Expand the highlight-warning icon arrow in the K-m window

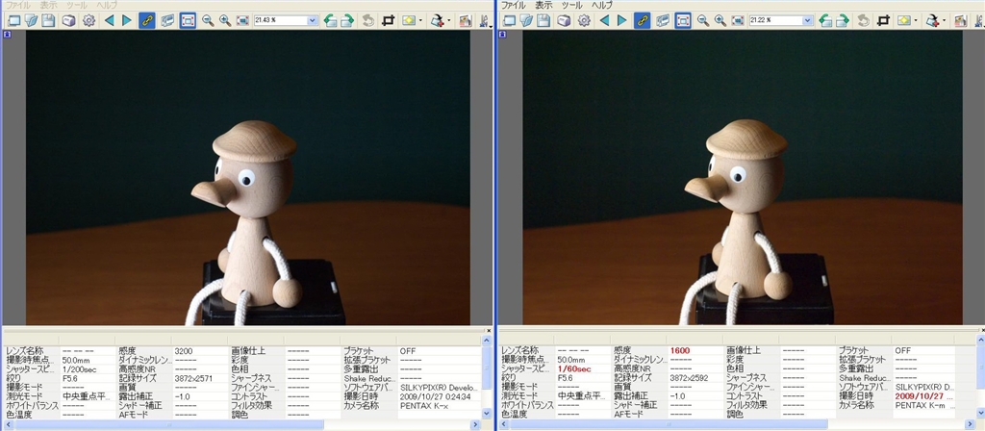pyautogui.click(x=916, y=21)
